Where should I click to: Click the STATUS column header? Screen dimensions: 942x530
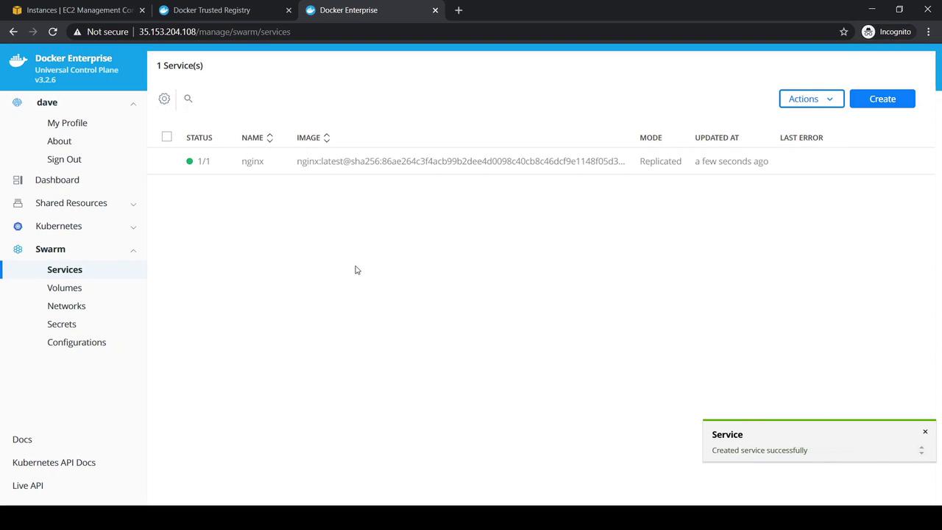(x=199, y=138)
